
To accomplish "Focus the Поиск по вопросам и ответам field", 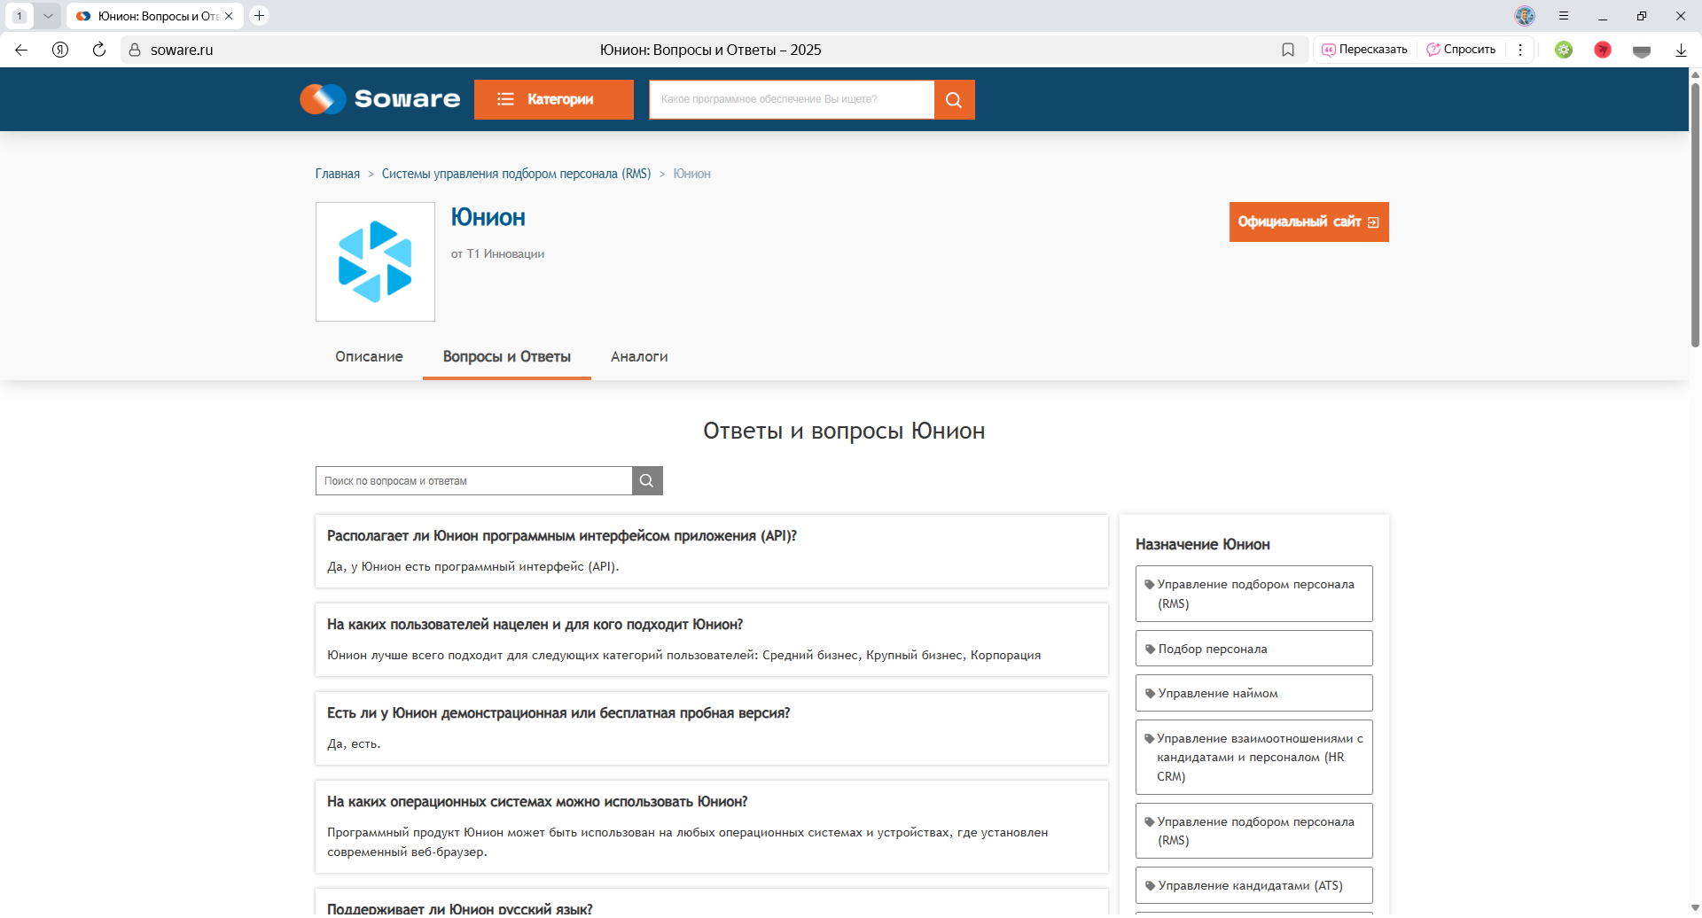I will pyautogui.click(x=473, y=481).
